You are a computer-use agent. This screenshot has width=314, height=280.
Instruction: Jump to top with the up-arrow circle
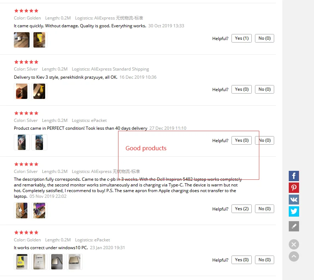pos(294,257)
